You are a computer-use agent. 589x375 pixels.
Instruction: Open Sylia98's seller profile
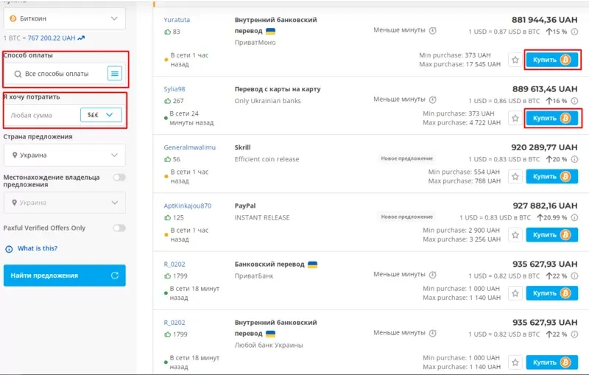point(174,89)
